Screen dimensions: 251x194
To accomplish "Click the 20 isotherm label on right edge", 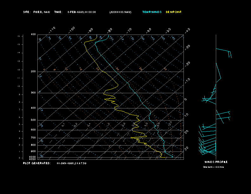I will (186, 132).
